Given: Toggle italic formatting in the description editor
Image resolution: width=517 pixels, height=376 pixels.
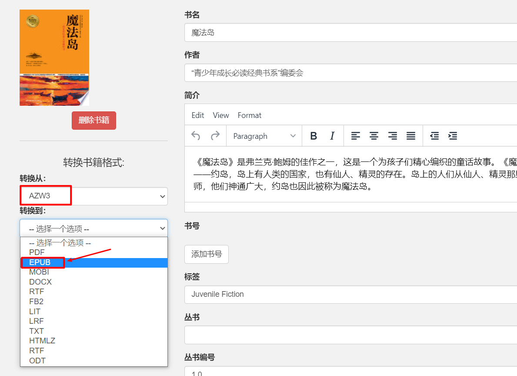Looking at the screenshot, I should [332, 136].
